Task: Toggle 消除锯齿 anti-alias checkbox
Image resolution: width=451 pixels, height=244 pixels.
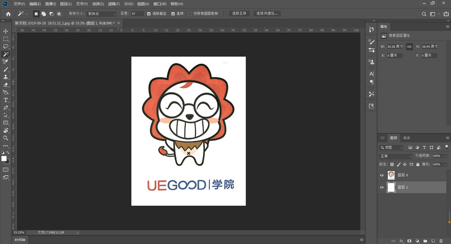Action: pos(149,14)
